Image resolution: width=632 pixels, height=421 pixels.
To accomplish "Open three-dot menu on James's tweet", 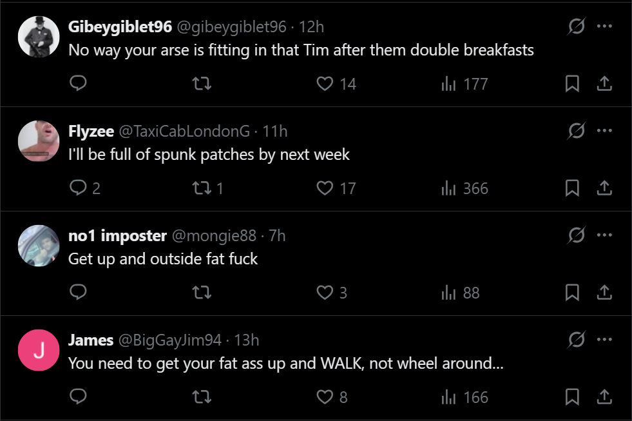I will [x=604, y=340].
